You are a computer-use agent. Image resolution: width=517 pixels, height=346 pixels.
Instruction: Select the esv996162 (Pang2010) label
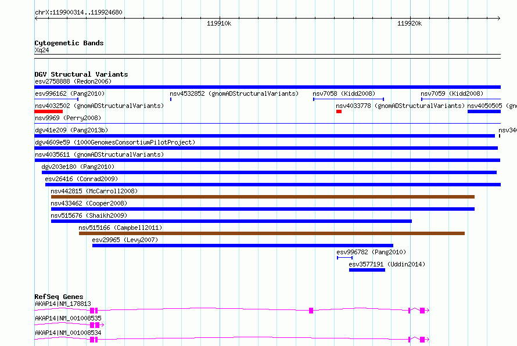(x=70, y=93)
